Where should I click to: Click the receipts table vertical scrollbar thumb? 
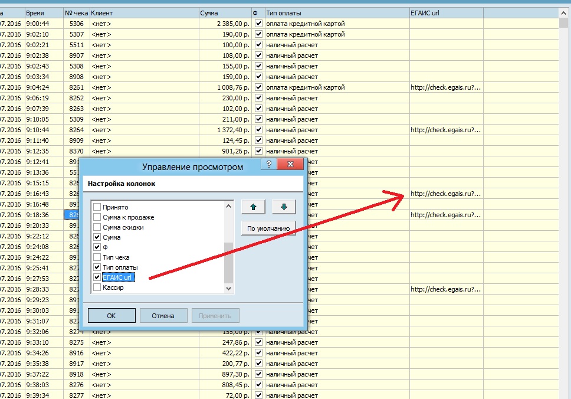(x=563, y=23)
